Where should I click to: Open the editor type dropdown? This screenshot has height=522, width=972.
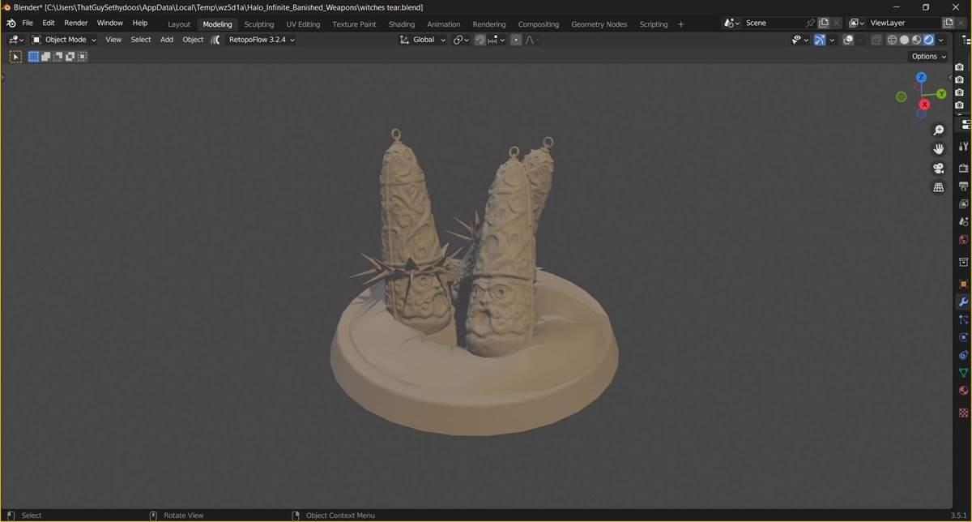point(16,40)
